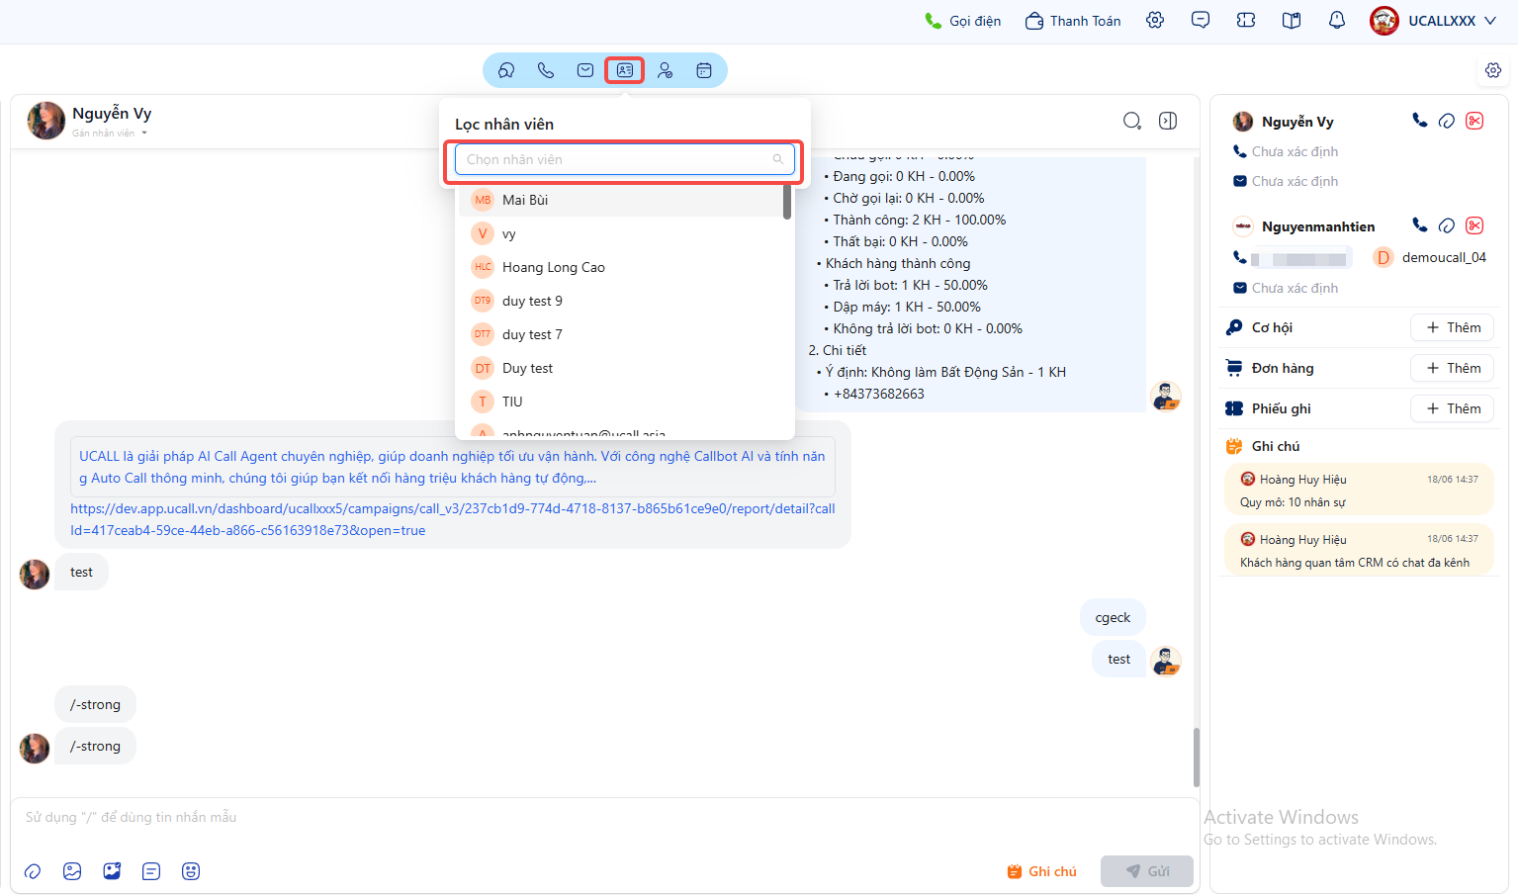
Task: Click the user status filter icon
Action: pos(665,70)
